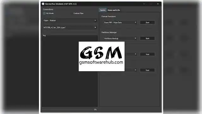This screenshot has width=202, height=114.
Task: Minimize the HammerTool window
Action: coord(144,4)
